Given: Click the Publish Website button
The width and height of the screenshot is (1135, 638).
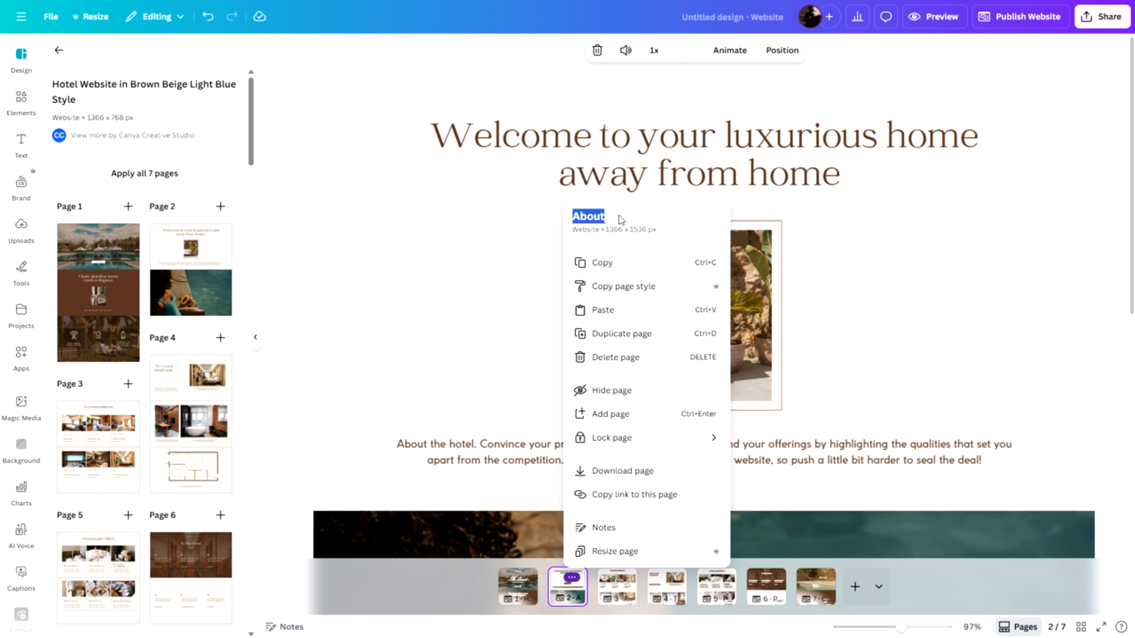Looking at the screenshot, I should coord(1020,17).
